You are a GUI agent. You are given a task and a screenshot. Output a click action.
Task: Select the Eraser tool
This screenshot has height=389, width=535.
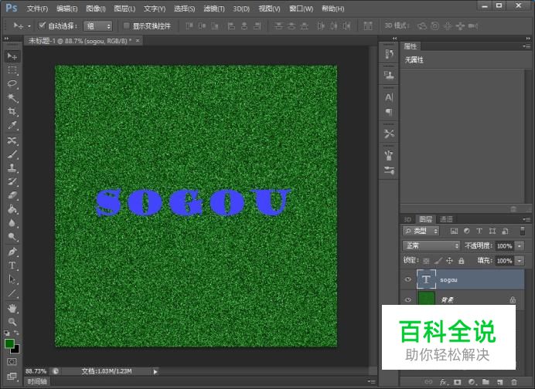[x=12, y=195]
